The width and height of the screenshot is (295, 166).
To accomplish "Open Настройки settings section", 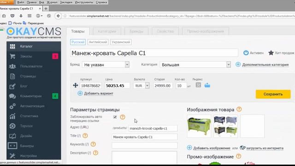I will [x=34, y=156].
